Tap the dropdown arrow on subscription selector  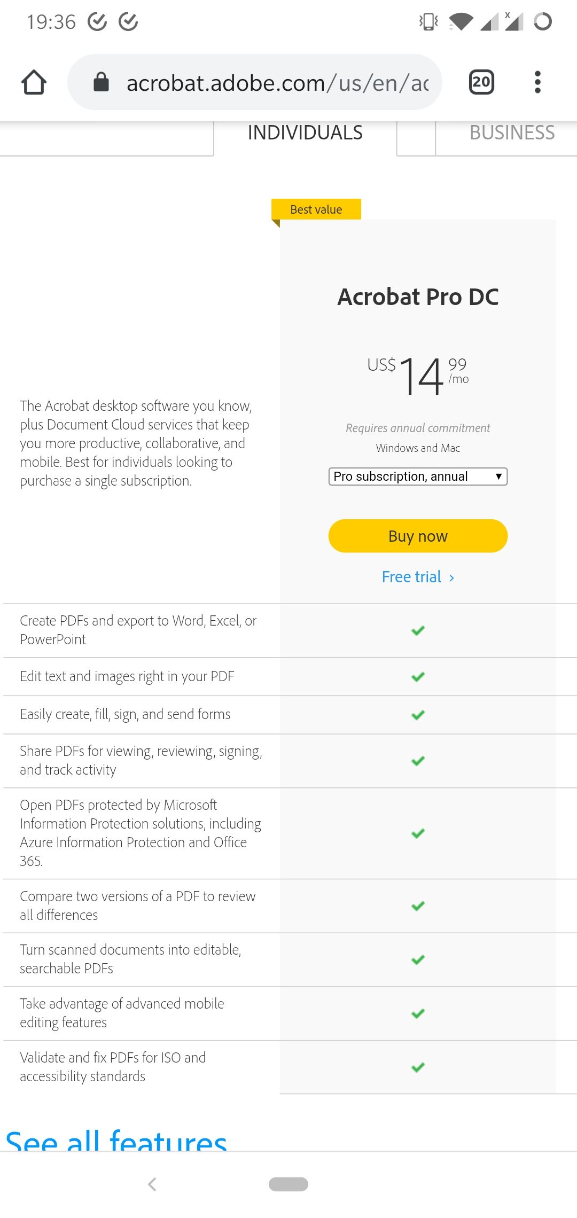pos(497,476)
